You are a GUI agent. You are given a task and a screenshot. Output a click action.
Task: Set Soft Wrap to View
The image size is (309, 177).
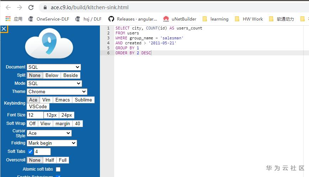pyautogui.click(x=46, y=123)
